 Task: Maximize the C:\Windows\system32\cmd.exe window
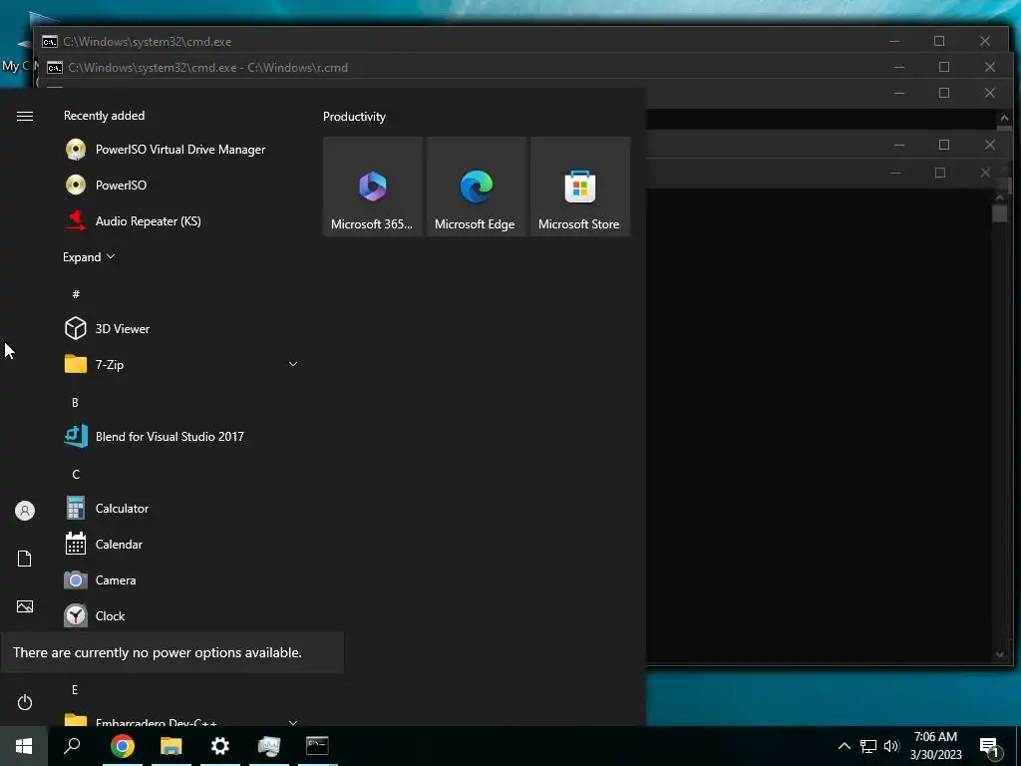point(939,41)
